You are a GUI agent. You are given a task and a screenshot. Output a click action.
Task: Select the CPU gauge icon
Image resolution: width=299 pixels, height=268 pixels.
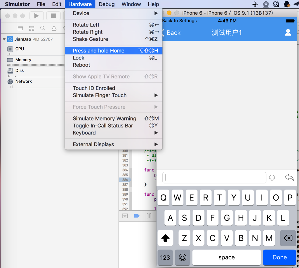10,49
